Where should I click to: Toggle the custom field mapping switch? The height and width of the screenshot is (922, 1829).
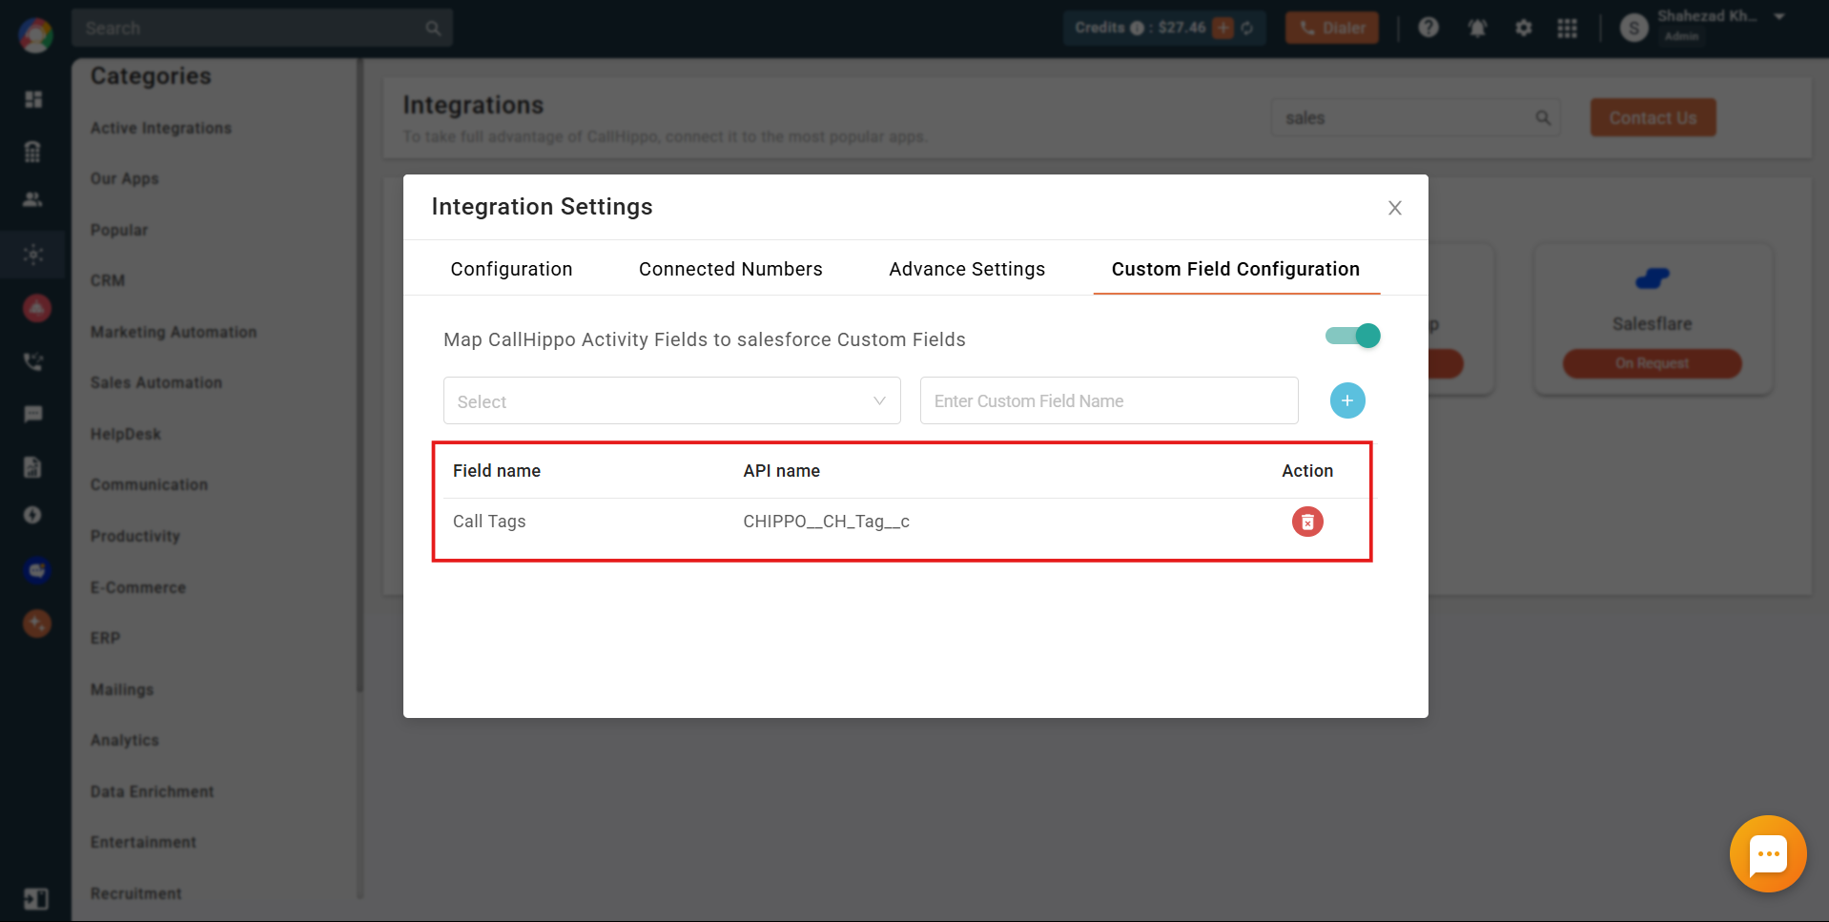pos(1352,336)
